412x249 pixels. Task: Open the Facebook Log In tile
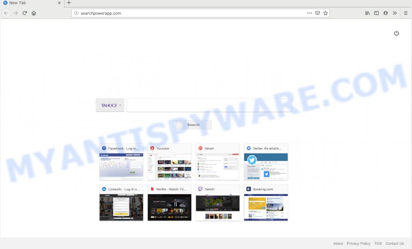pyautogui.click(x=121, y=162)
